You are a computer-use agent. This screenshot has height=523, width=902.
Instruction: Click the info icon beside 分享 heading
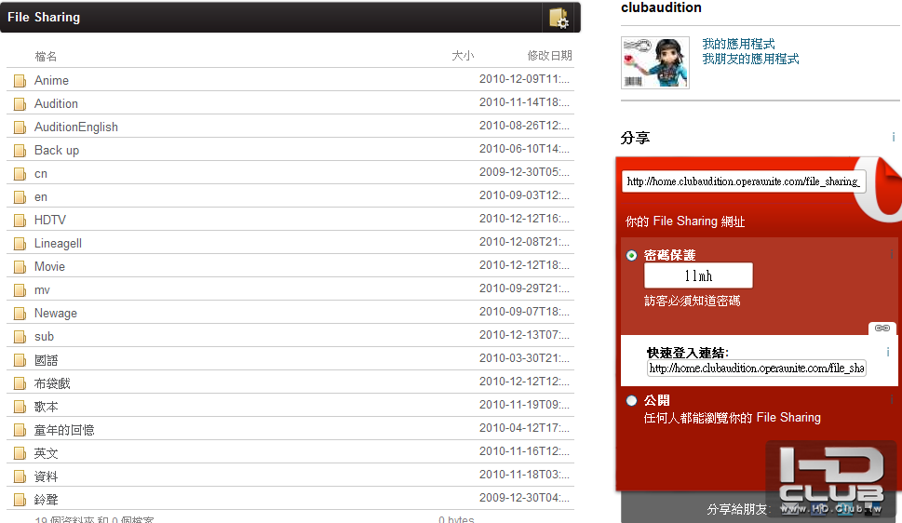coord(893,137)
